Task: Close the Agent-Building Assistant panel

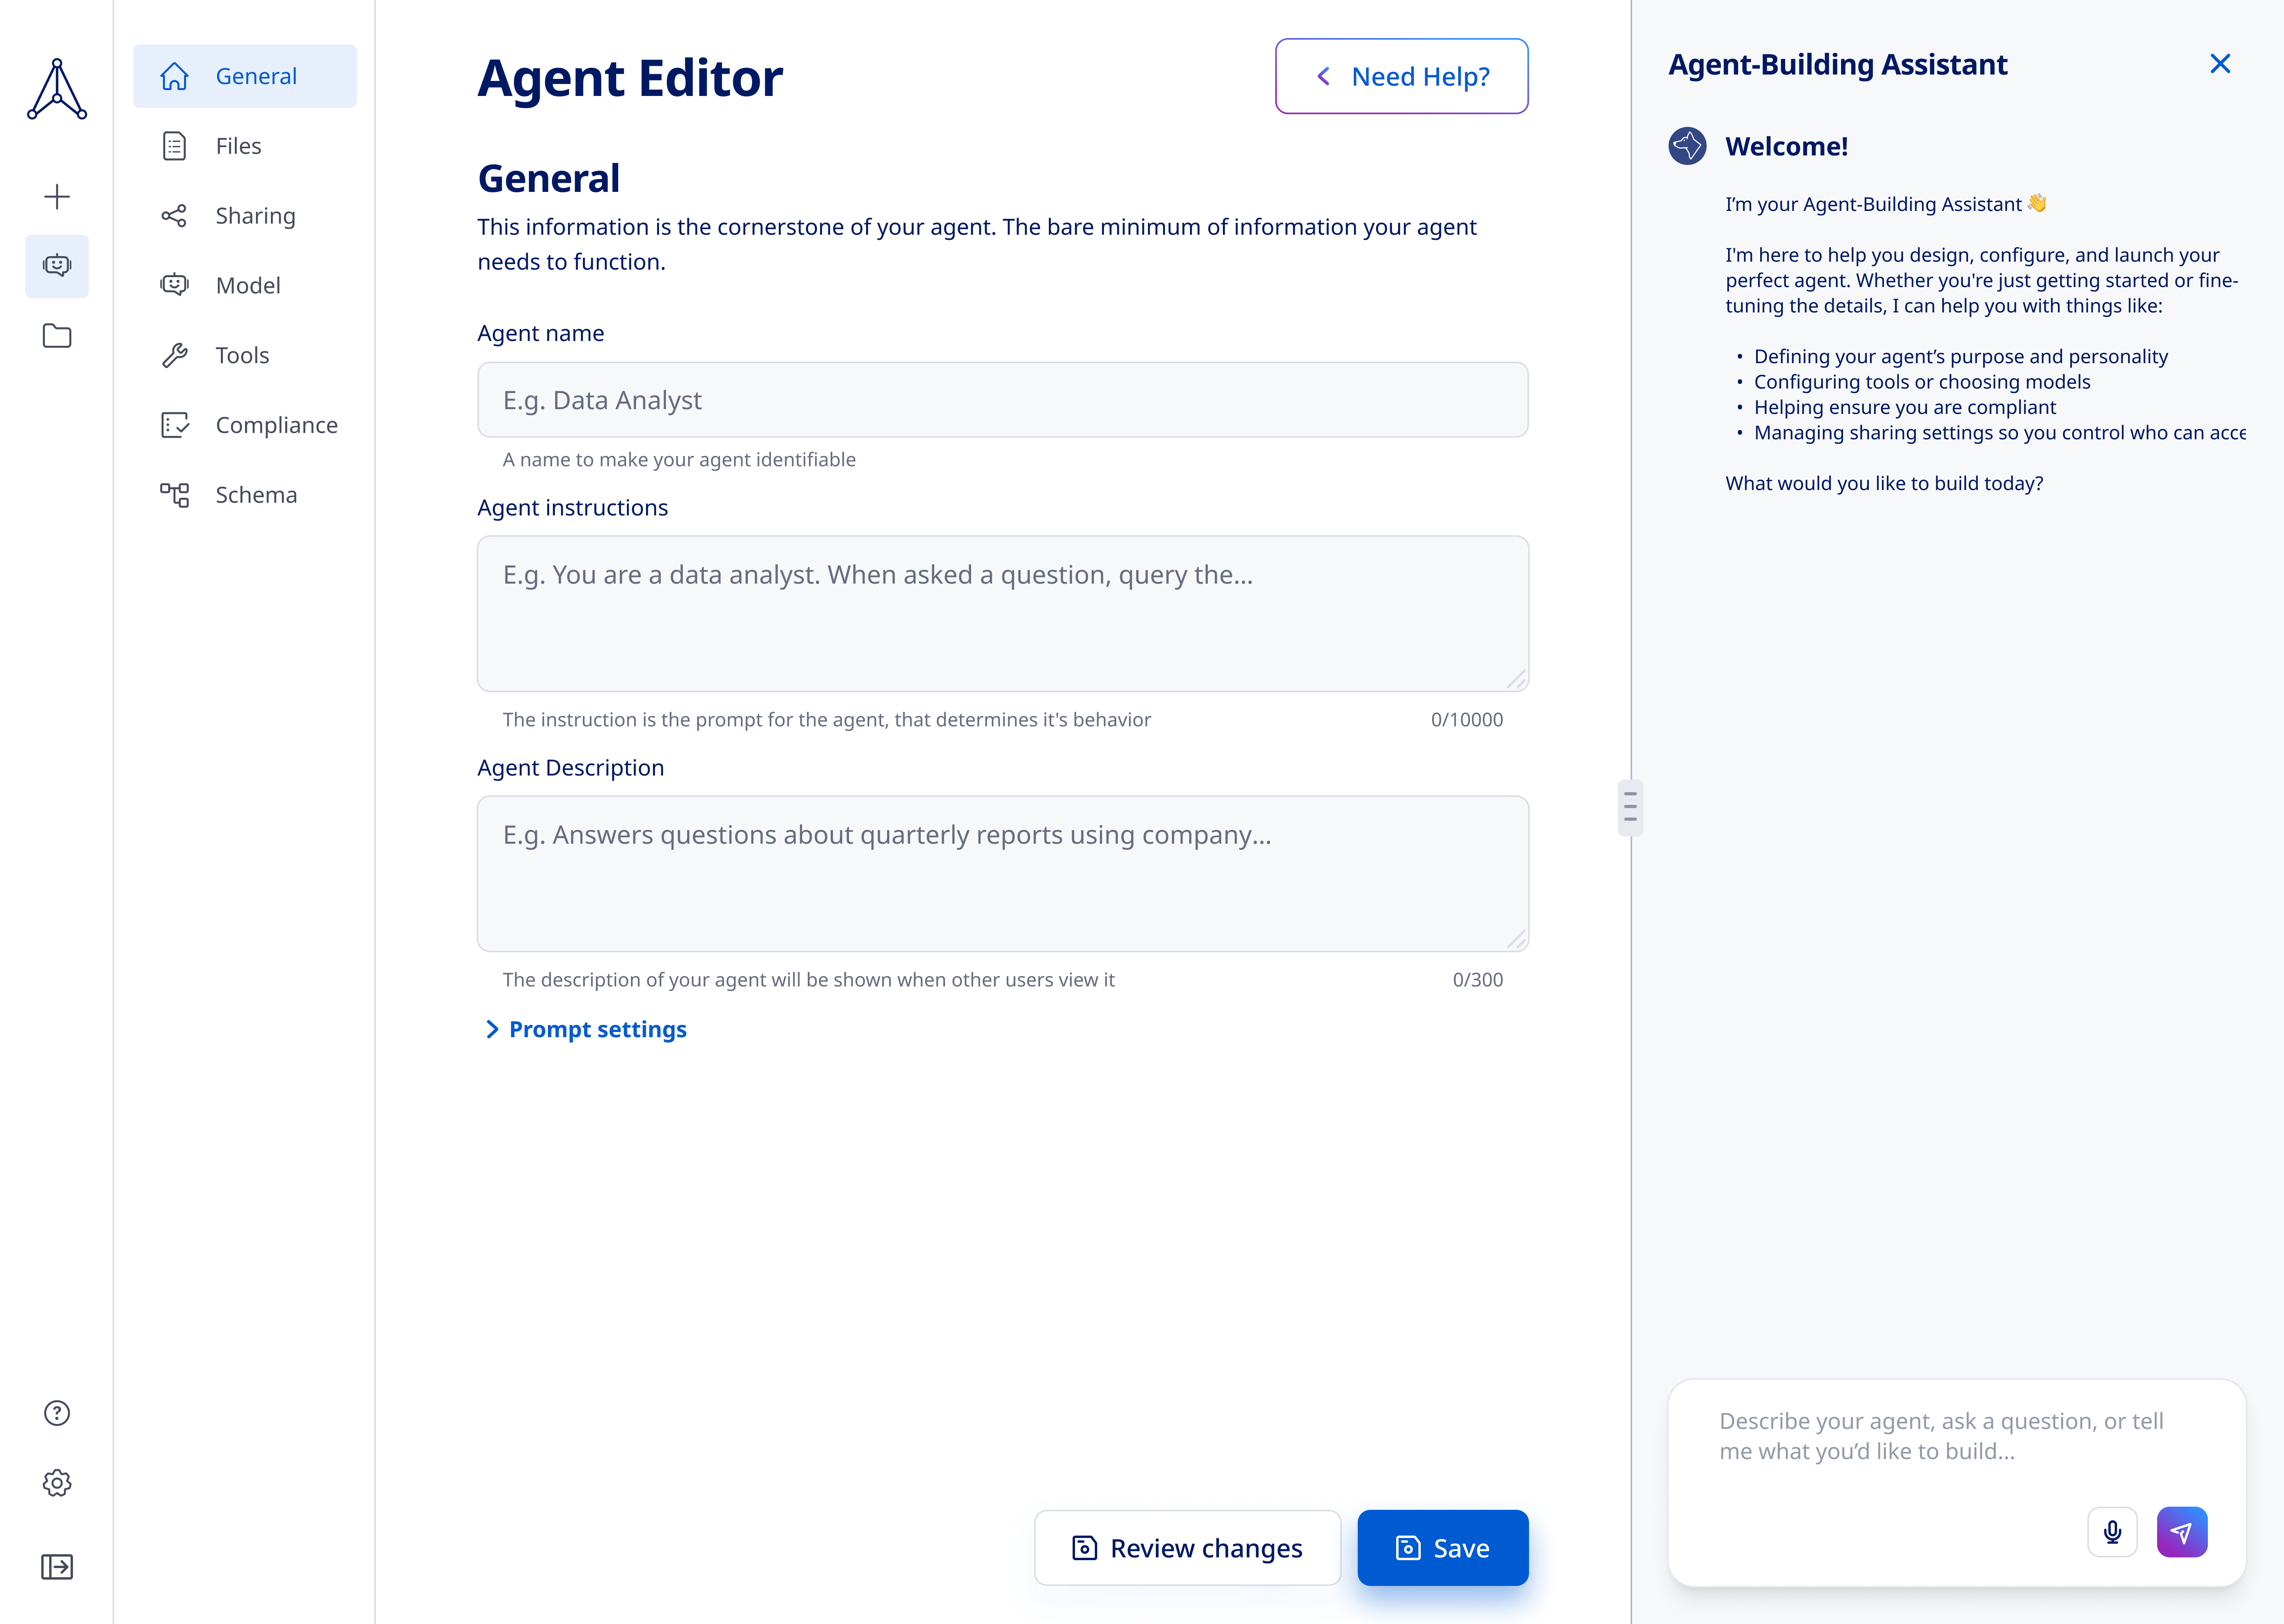Action: pos(2220,64)
